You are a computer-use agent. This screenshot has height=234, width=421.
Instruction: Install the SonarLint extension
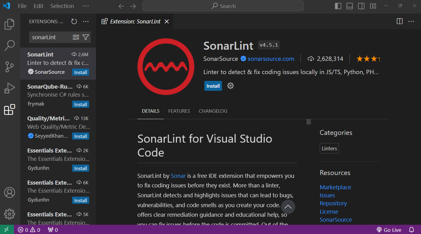coord(213,86)
